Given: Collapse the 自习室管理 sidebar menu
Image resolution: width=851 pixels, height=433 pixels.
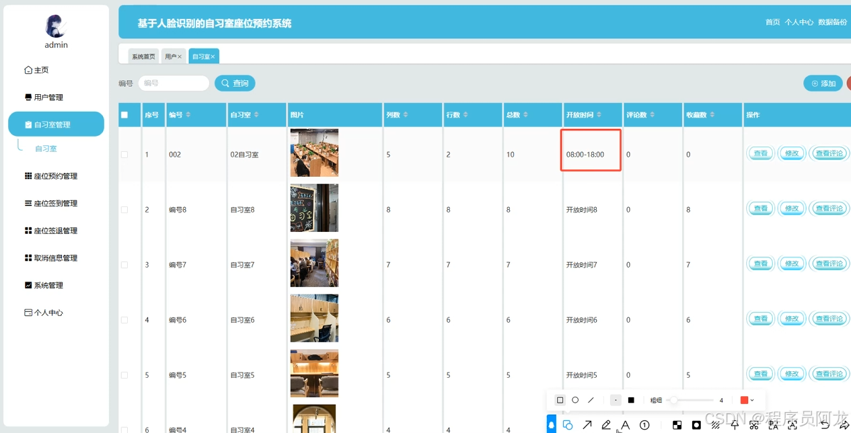Looking at the screenshot, I should click(x=56, y=124).
